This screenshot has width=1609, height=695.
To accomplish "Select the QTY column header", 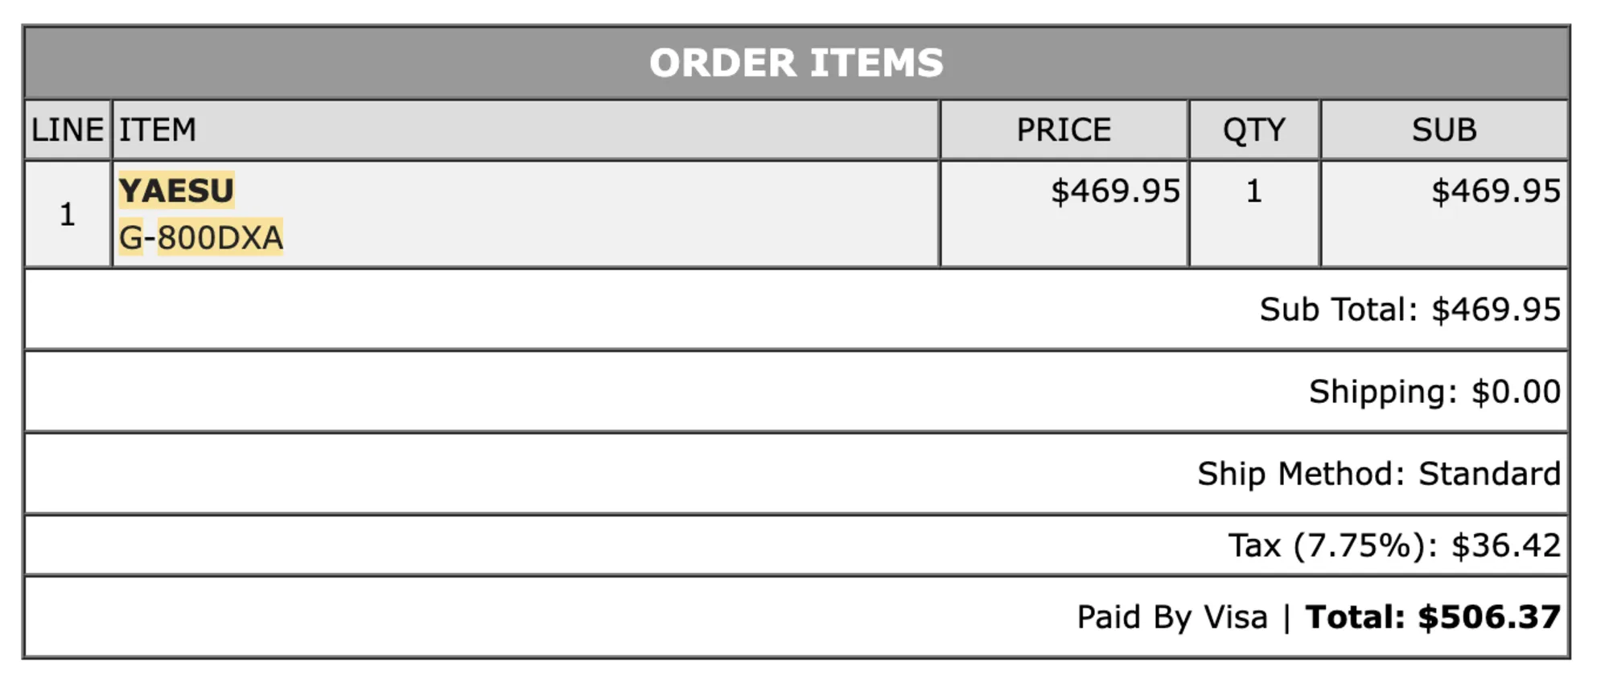I will [1253, 130].
